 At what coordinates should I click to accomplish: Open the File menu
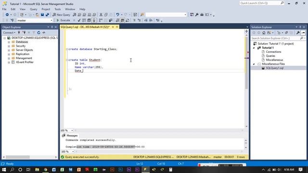tap(4, 9)
